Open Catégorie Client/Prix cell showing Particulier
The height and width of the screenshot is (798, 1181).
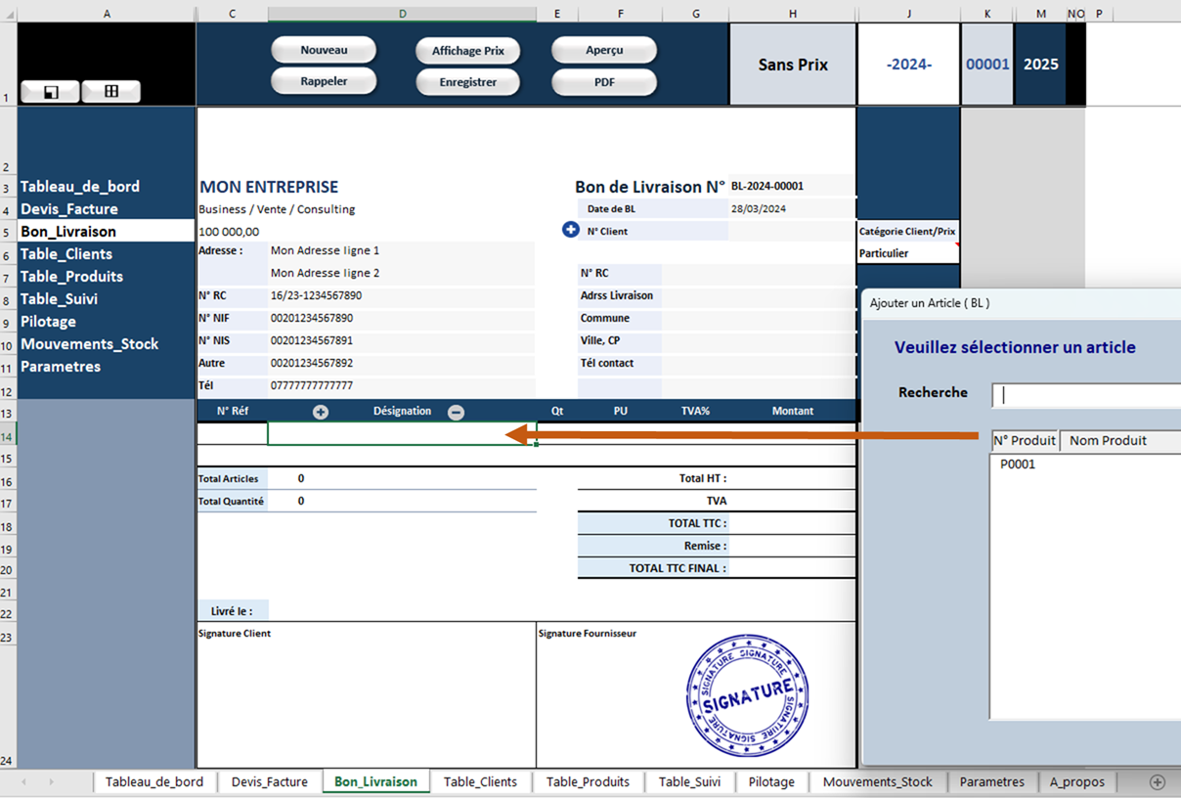coord(907,253)
